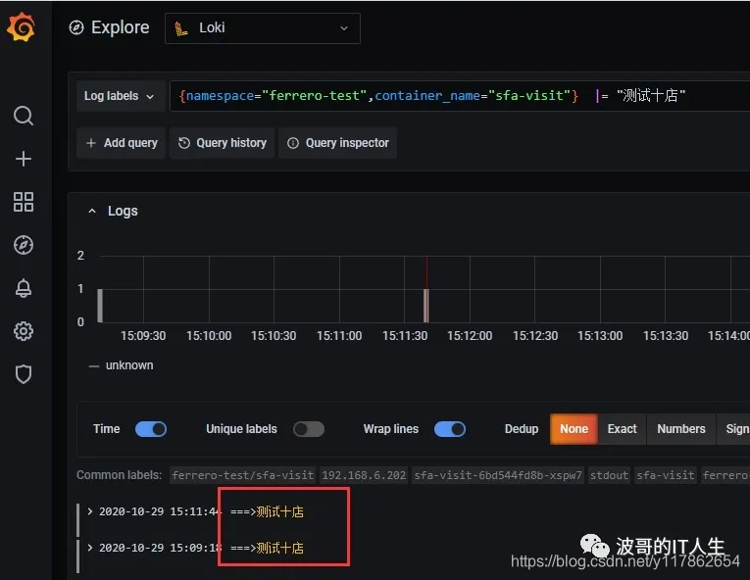750x580 pixels.
Task: Expand the 15:11:44 log row
Action: [90, 511]
